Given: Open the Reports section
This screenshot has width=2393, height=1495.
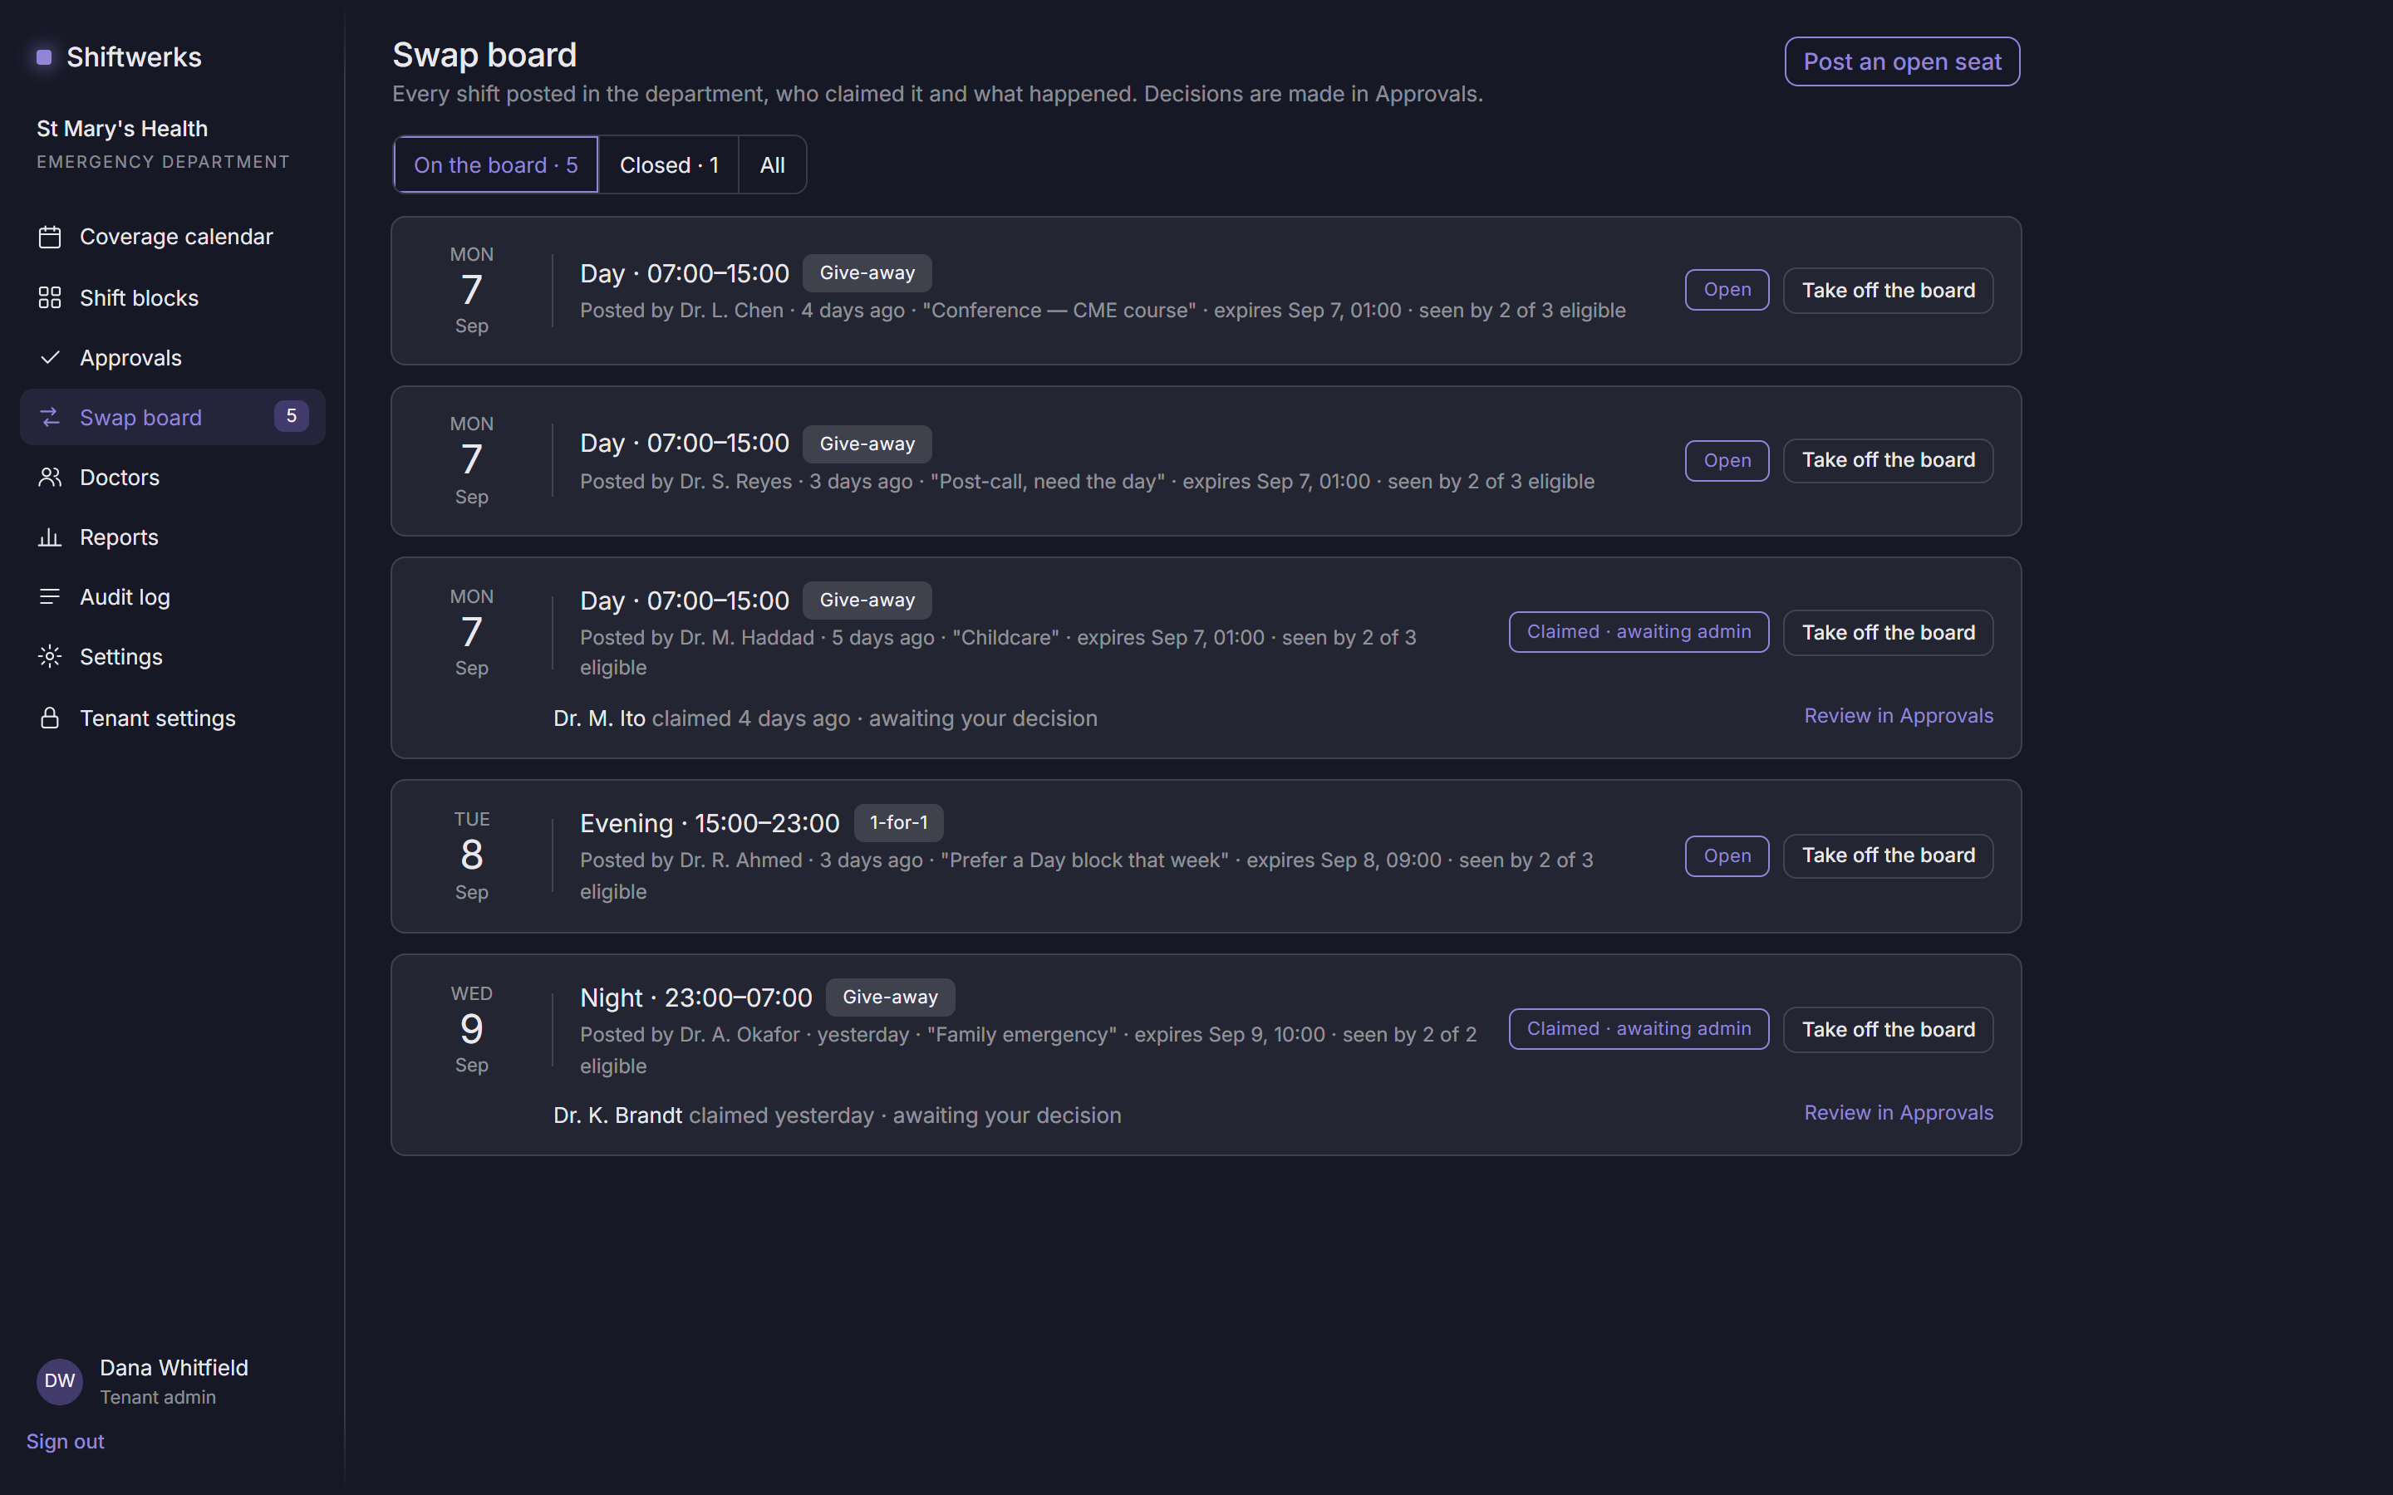Looking at the screenshot, I should [x=172, y=537].
